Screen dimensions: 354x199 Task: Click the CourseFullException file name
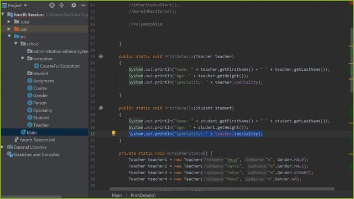click(x=60, y=66)
